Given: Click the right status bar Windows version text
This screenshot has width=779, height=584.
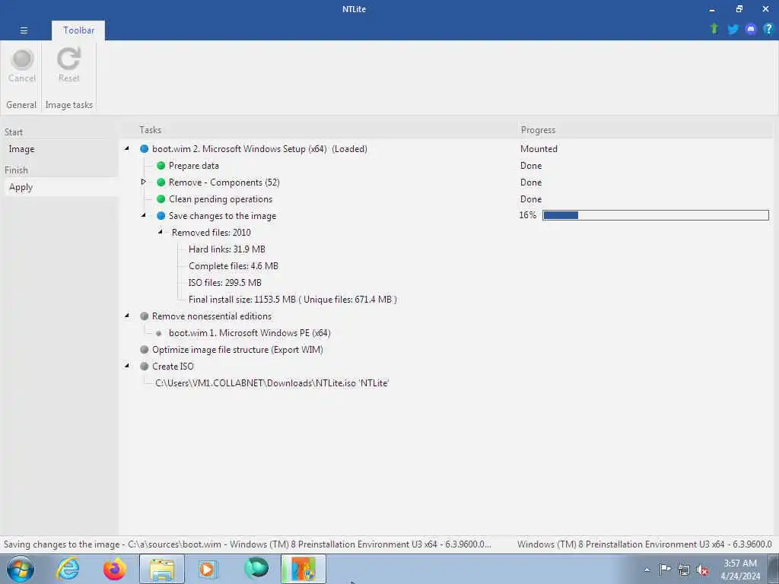Looking at the screenshot, I should point(644,544).
